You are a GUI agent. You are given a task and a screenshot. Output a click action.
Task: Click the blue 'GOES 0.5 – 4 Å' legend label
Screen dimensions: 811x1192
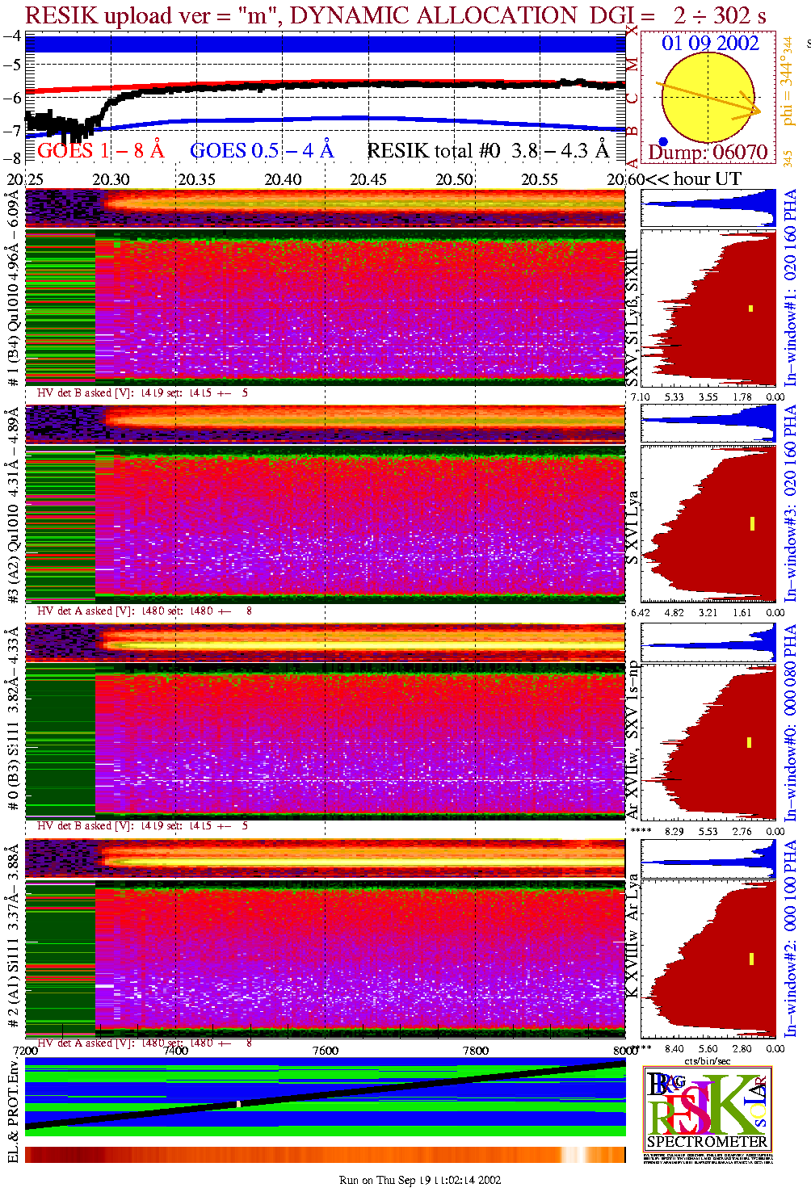(261, 150)
